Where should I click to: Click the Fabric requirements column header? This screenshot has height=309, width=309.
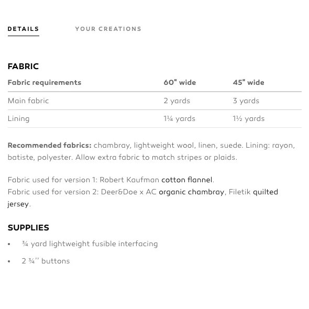[45, 83]
